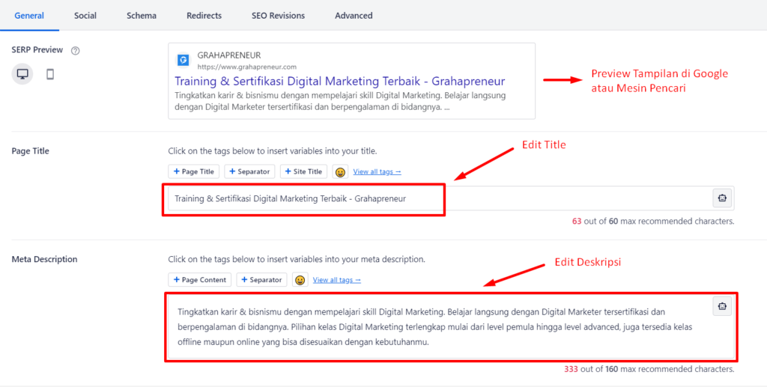Select the desktop preview icon
The height and width of the screenshot is (387, 767).
(22, 74)
